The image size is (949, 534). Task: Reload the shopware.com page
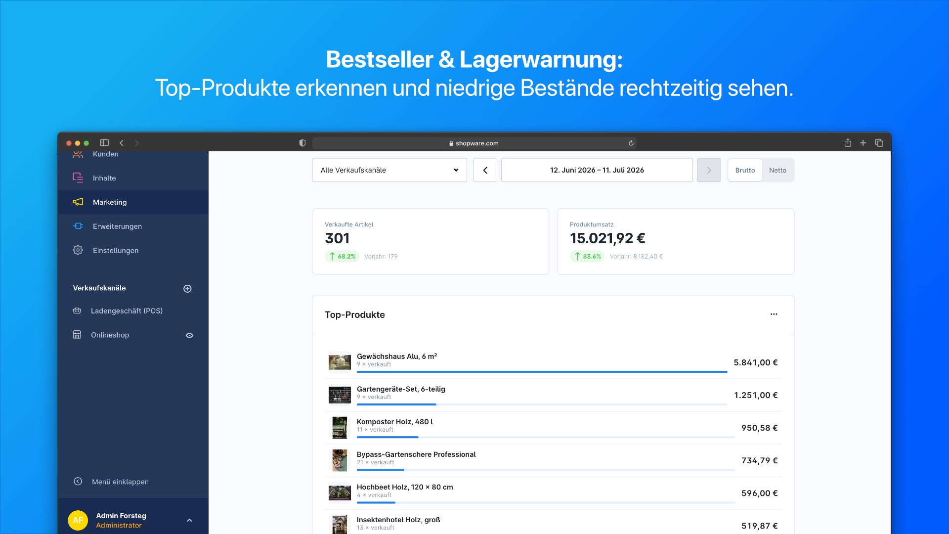coord(631,143)
